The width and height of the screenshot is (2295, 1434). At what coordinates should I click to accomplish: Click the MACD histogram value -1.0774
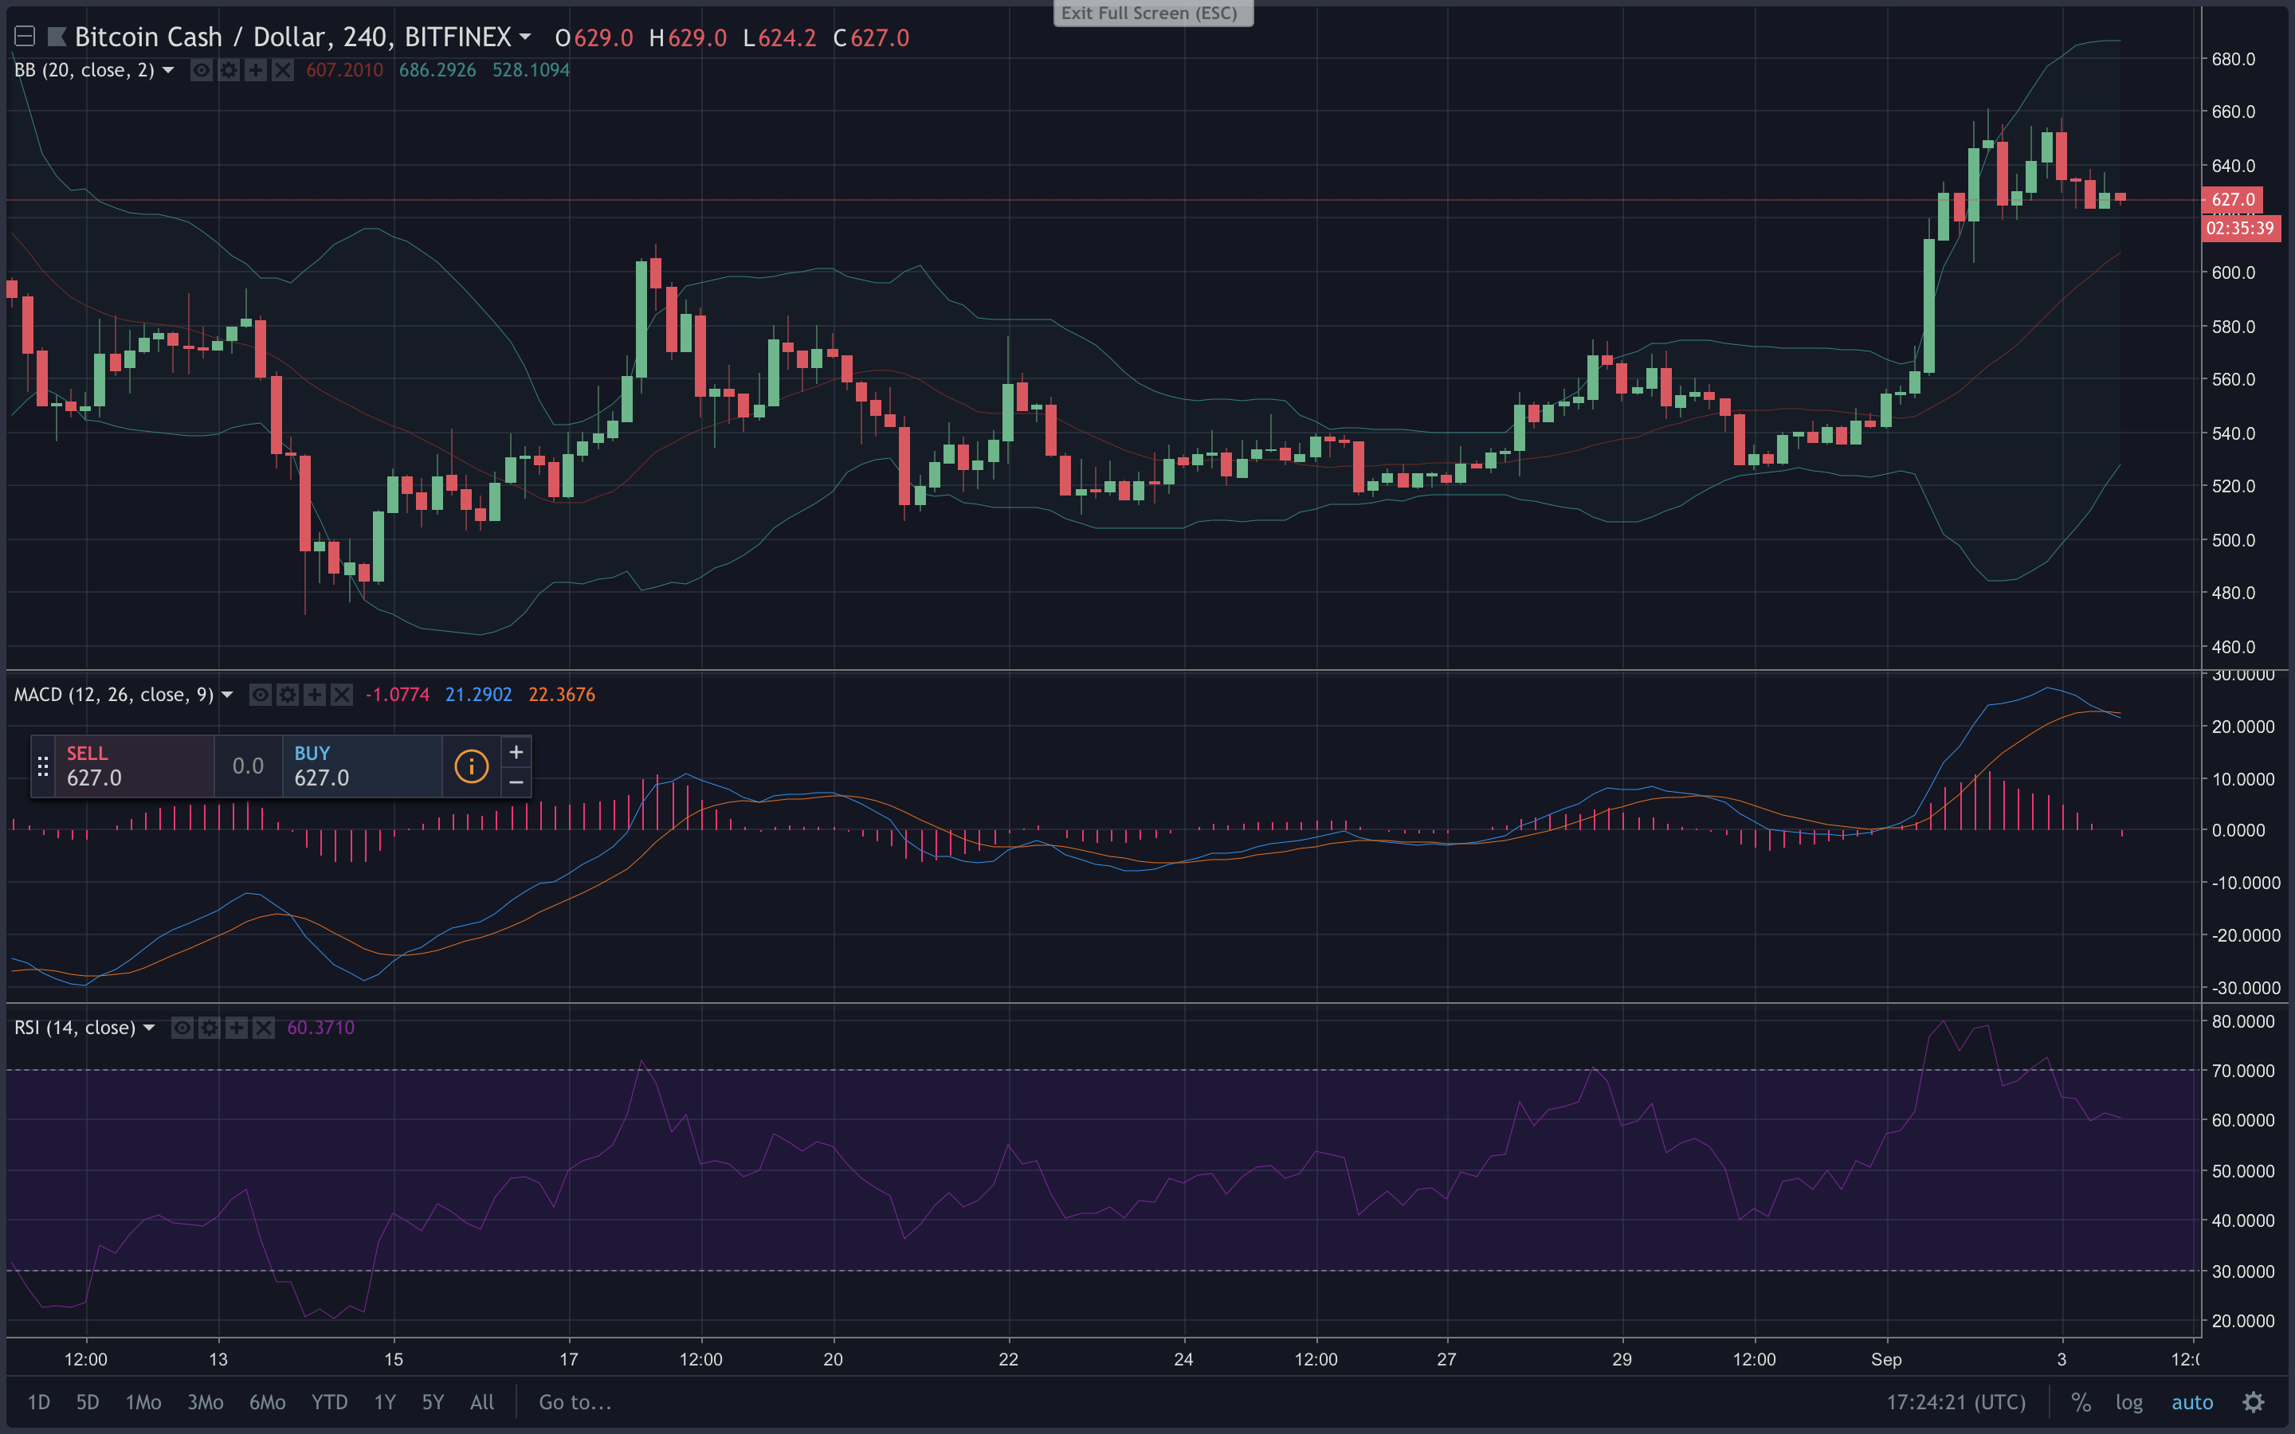tap(398, 695)
